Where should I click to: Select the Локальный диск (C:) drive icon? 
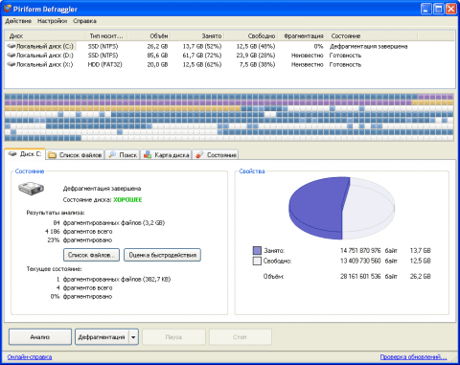pos(11,46)
